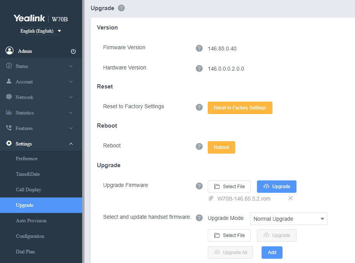Open the Upgrade Mode dropdown
Image resolution: width=355 pixels, height=263 pixels.
[289, 219]
